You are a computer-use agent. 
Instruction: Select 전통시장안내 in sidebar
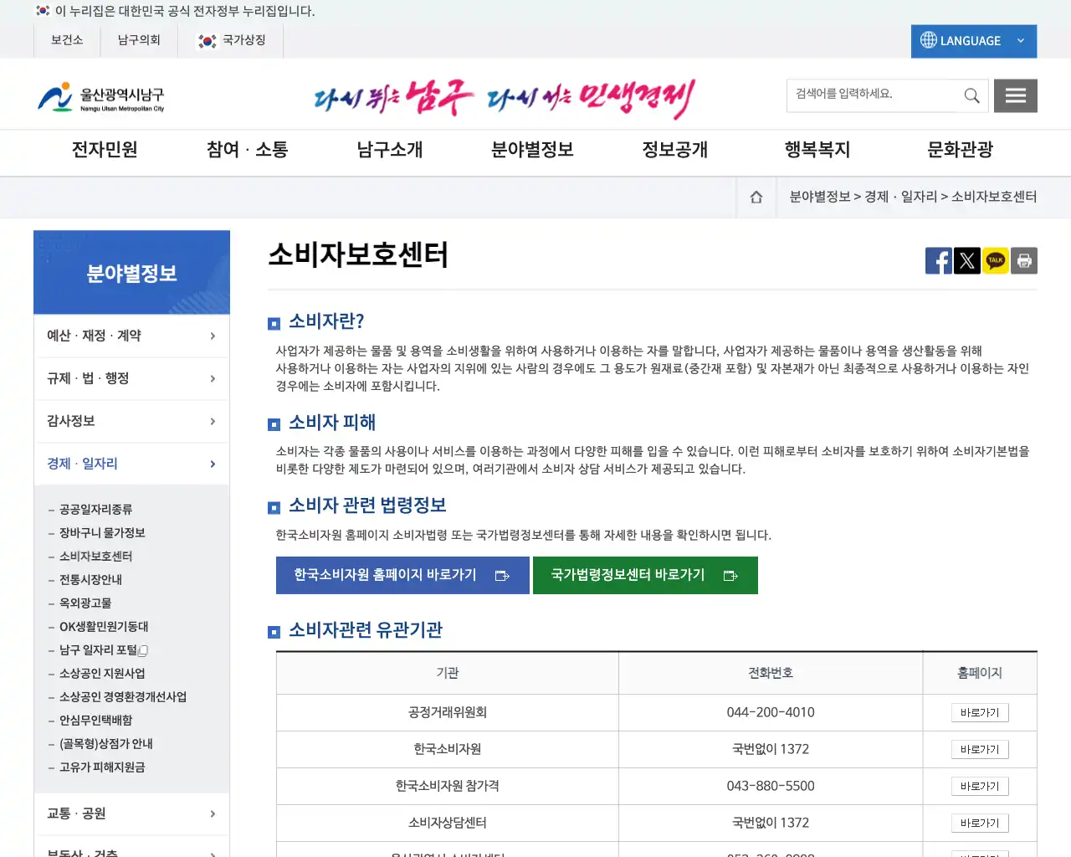point(90,580)
